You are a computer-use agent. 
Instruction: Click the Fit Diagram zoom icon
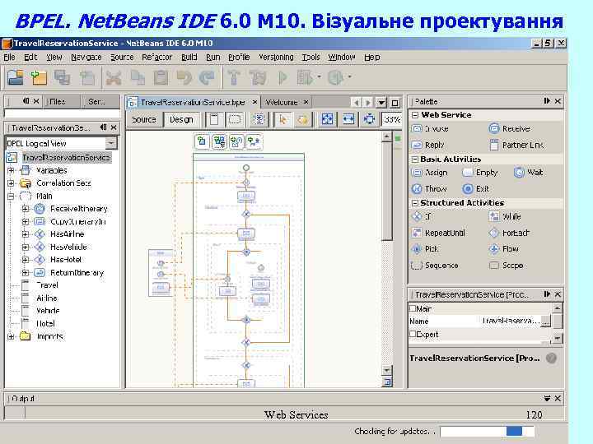click(327, 120)
